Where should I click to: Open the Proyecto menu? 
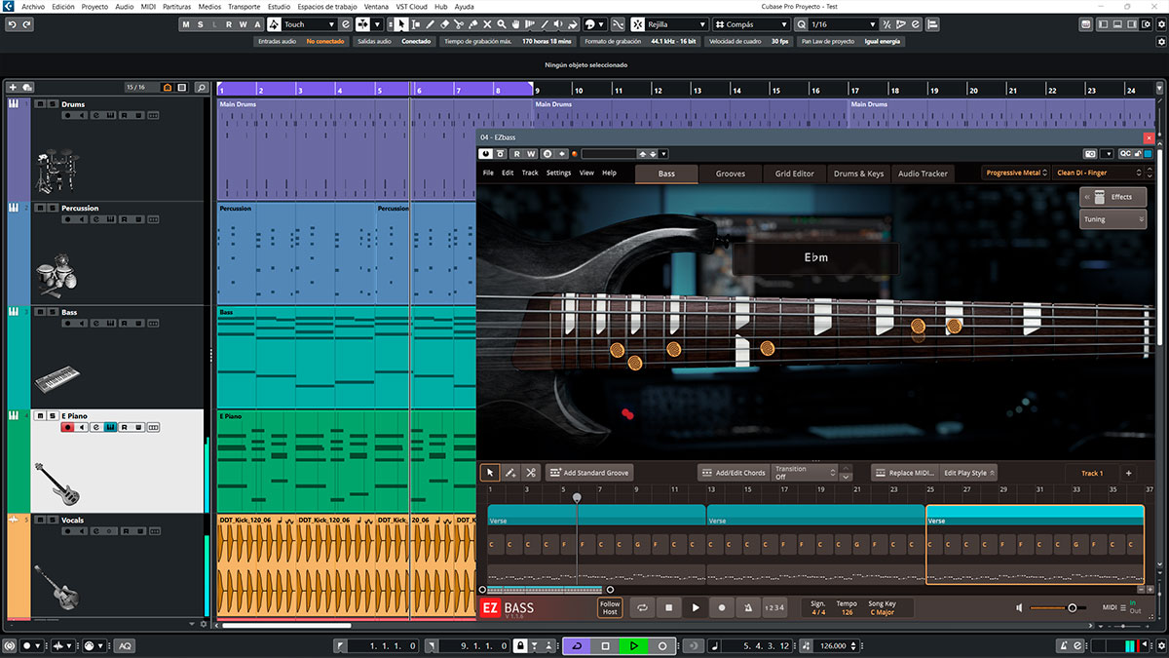coord(94,6)
